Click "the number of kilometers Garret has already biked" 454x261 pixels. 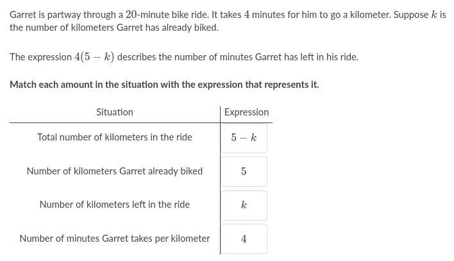114,28
